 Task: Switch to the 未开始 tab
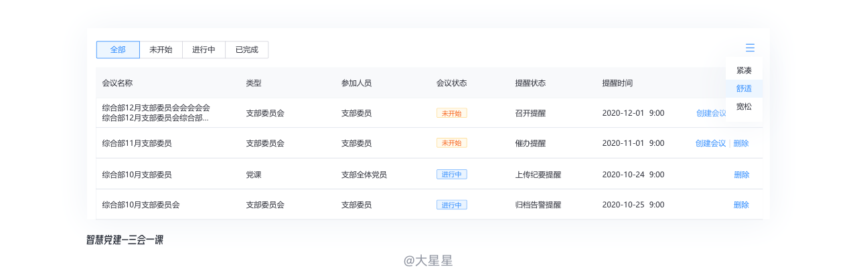click(x=161, y=50)
